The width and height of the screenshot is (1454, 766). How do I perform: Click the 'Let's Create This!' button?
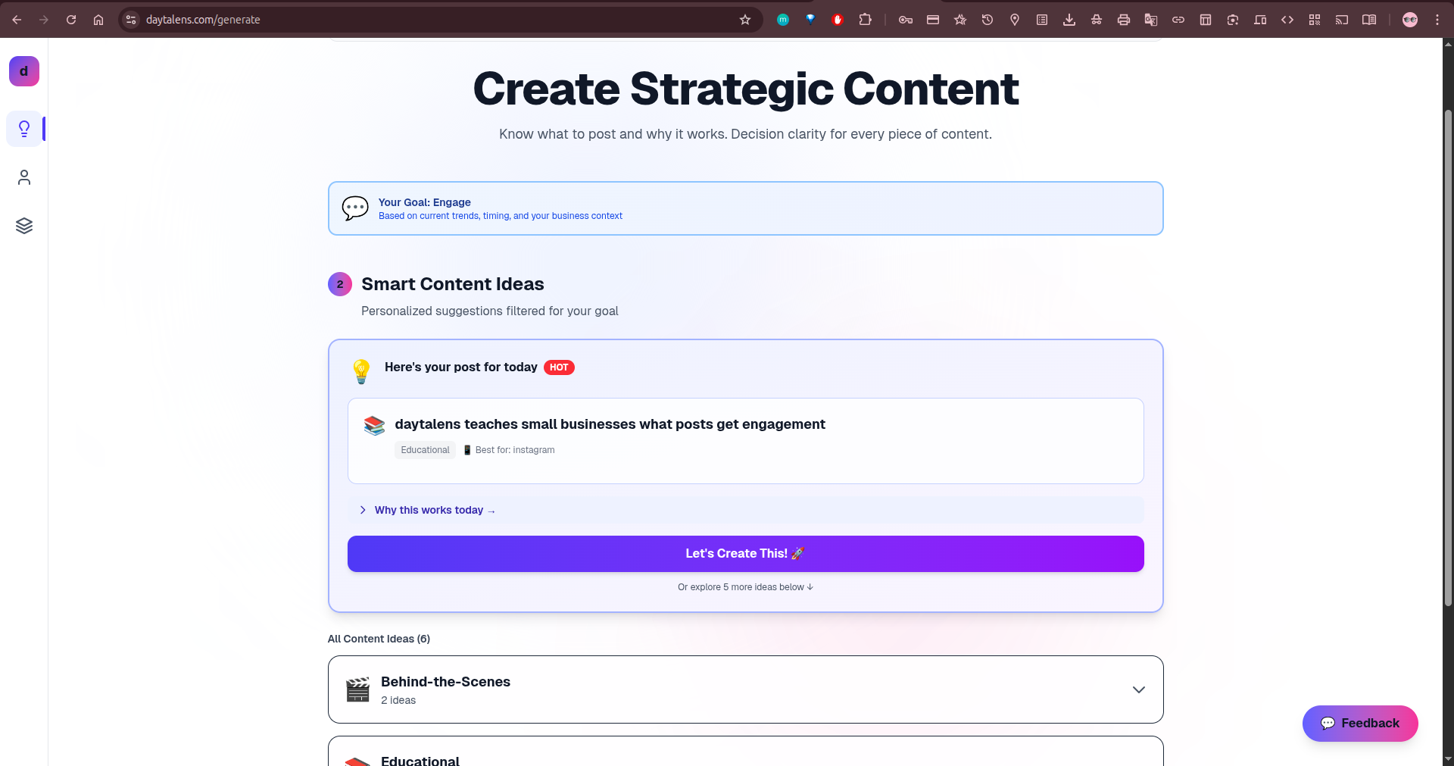745,554
